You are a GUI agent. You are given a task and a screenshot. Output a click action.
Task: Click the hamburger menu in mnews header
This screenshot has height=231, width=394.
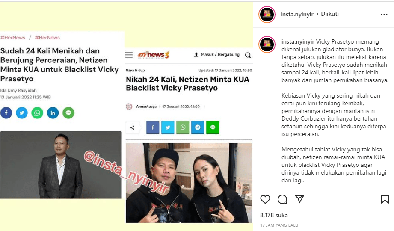pos(129,55)
